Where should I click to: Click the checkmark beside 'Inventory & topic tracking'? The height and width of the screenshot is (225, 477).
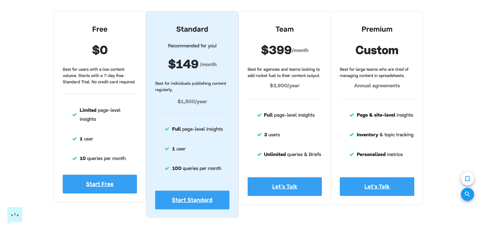click(351, 135)
